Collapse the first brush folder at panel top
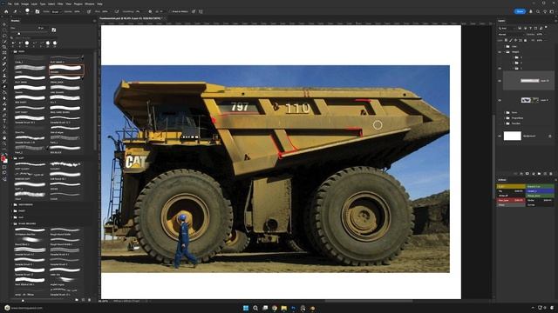This screenshot has width=558, height=313. tap(12, 51)
